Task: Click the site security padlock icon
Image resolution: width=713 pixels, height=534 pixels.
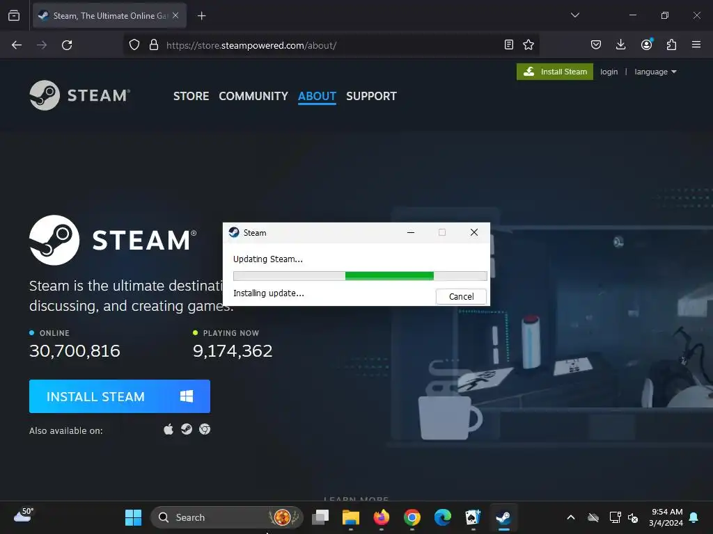Action: coord(154,45)
